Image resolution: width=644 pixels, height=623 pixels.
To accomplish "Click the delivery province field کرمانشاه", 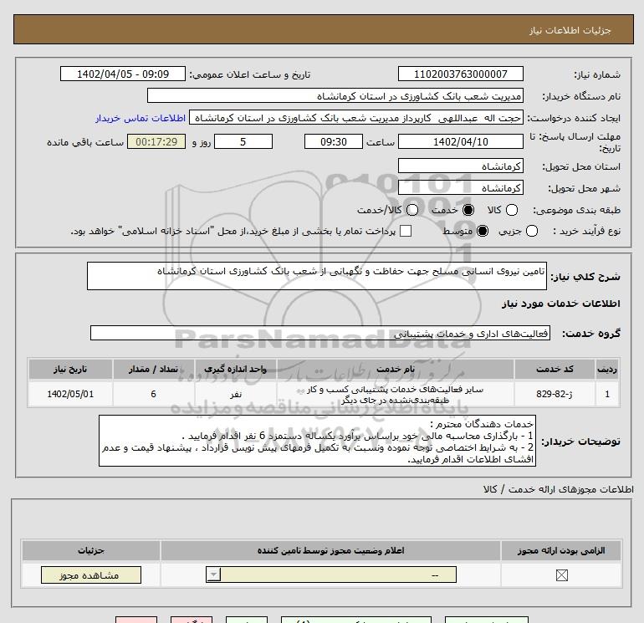I will (460, 166).
